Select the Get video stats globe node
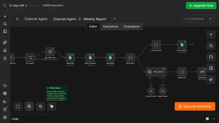The width and height of the screenshot is (219, 123). [x=50, y=52]
